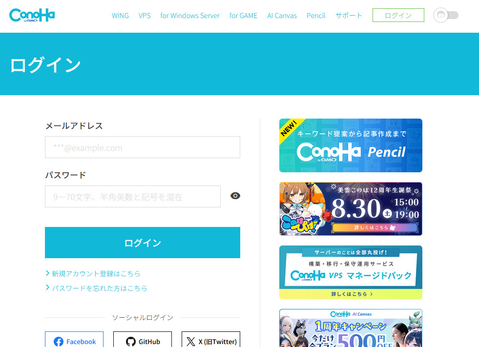Click the green-outlined ログイン header button
The image size is (479, 347).
[x=398, y=16]
